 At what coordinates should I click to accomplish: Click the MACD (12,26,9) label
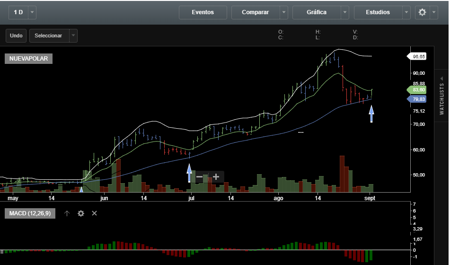tap(30, 213)
